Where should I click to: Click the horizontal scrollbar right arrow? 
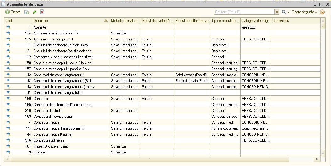click(317, 159)
